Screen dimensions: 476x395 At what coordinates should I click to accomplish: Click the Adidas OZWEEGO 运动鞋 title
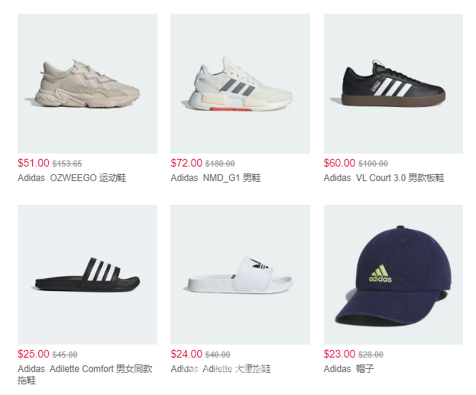(72, 178)
